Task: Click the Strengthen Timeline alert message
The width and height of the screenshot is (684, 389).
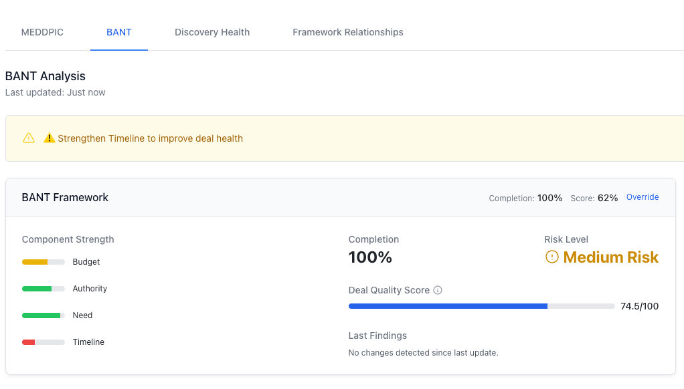Action: pyautogui.click(x=150, y=138)
